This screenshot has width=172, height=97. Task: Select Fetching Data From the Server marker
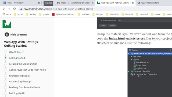6,87
